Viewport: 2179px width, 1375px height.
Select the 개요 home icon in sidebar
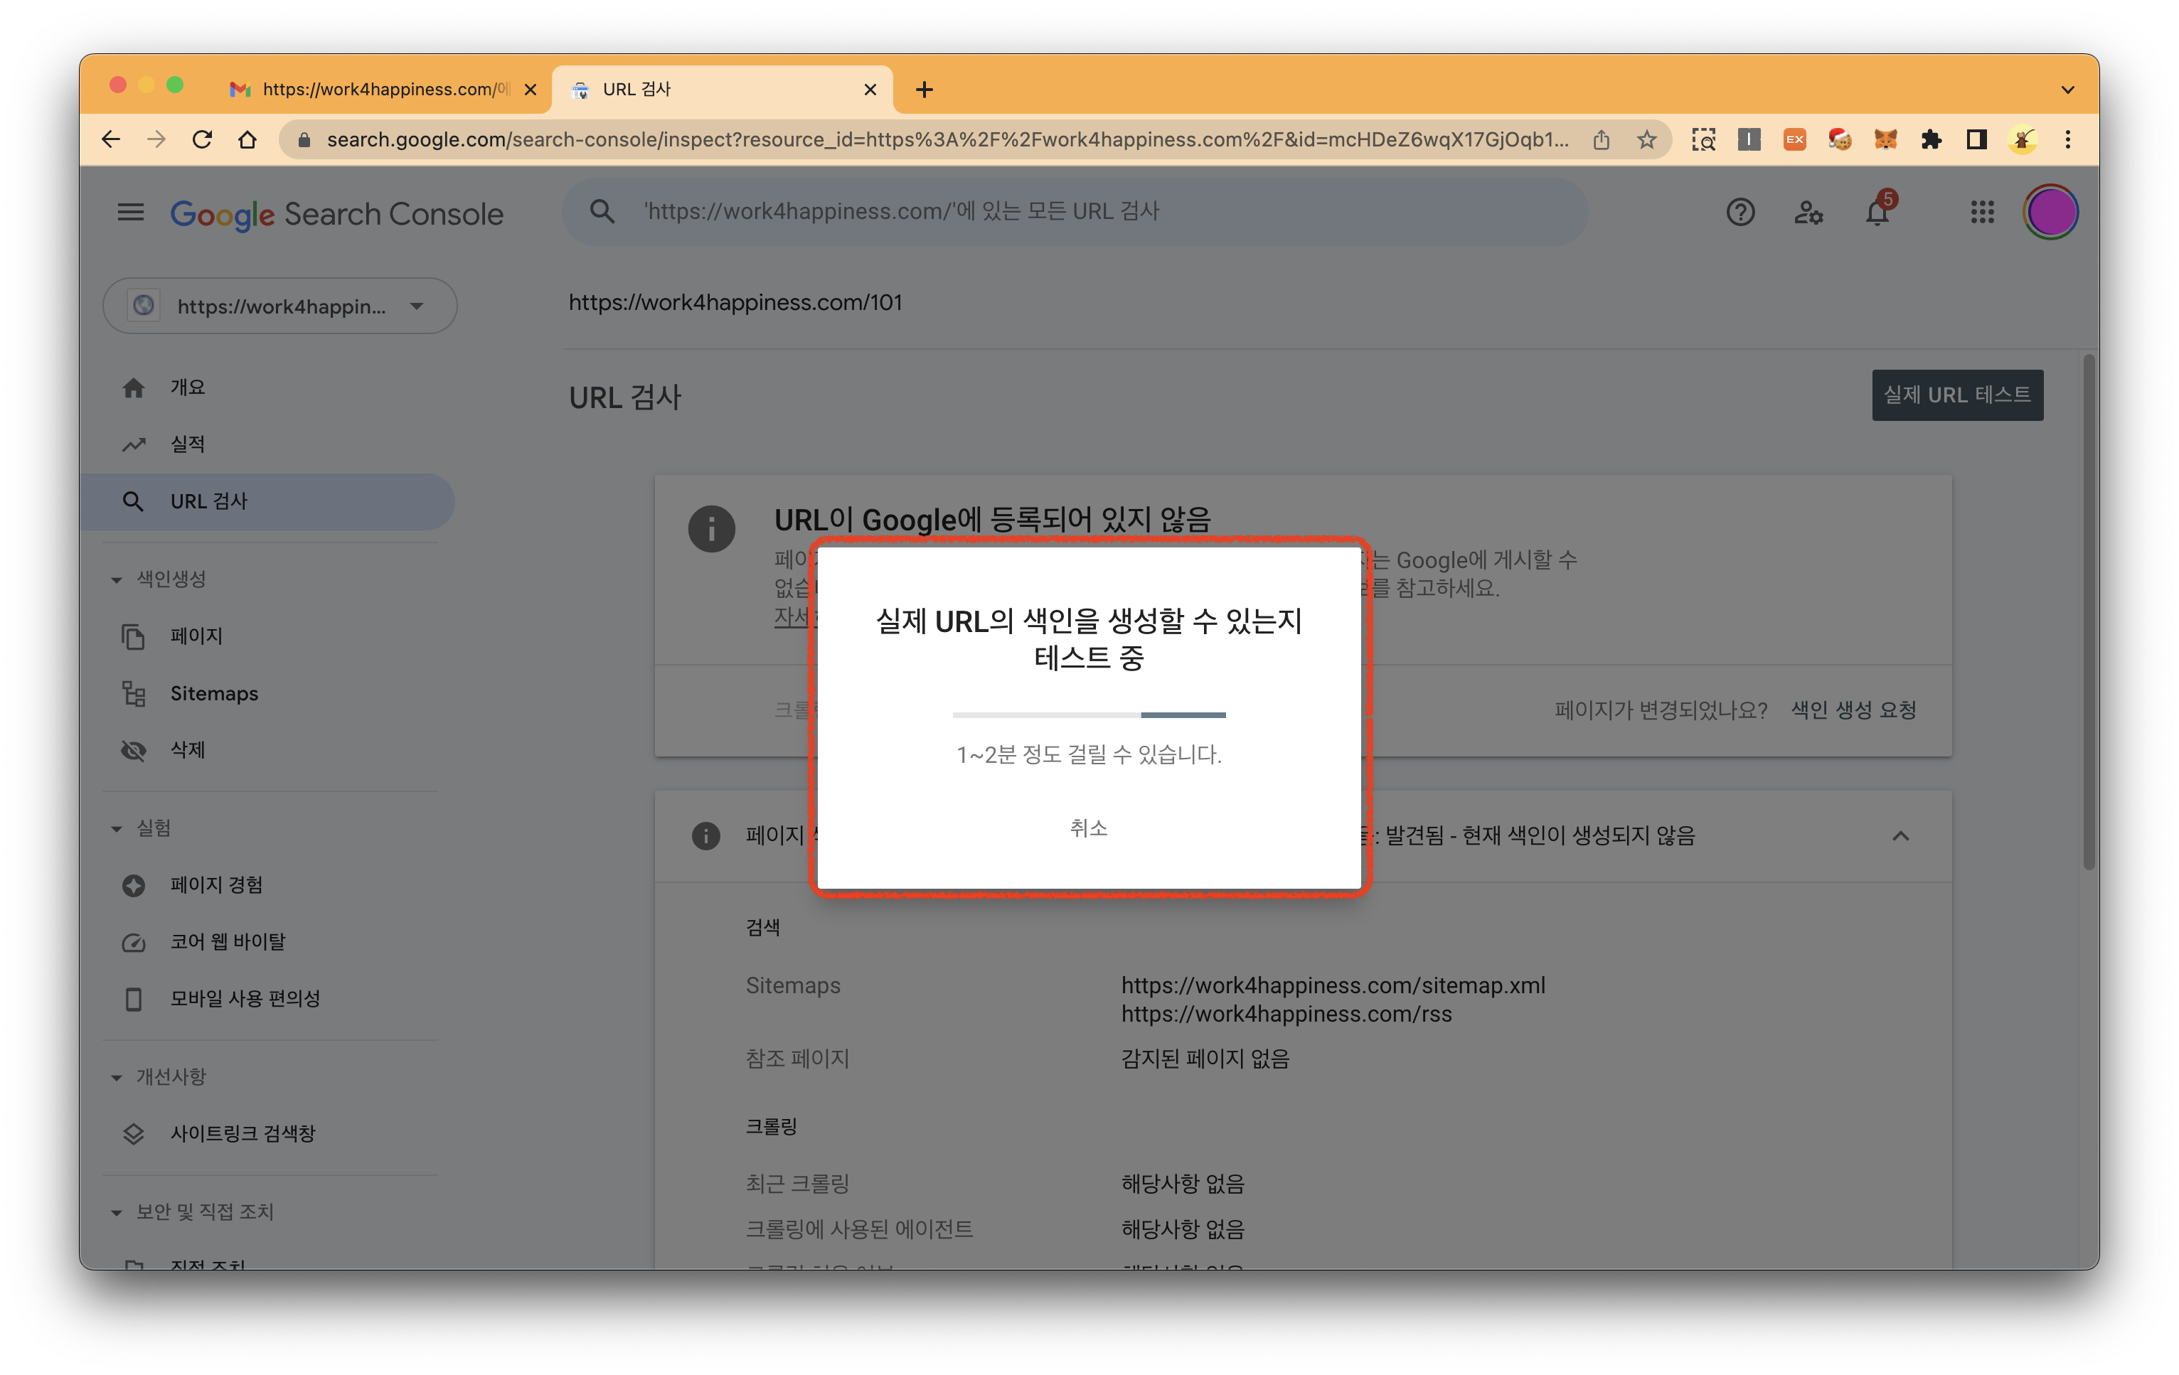coord(134,387)
